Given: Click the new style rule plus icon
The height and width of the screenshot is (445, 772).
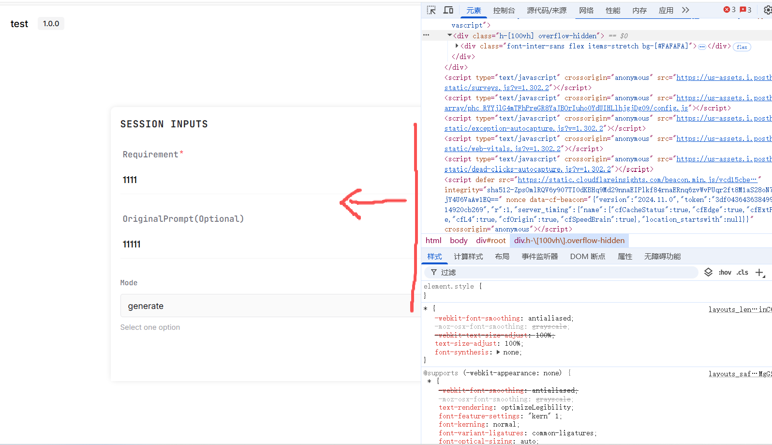Looking at the screenshot, I should [x=759, y=273].
